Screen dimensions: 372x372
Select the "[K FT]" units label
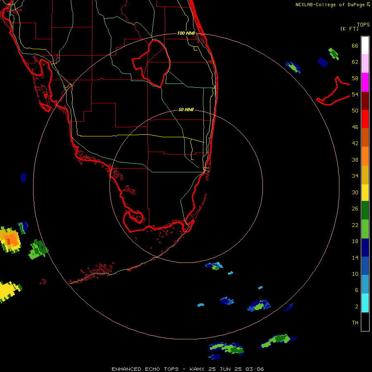(349, 29)
